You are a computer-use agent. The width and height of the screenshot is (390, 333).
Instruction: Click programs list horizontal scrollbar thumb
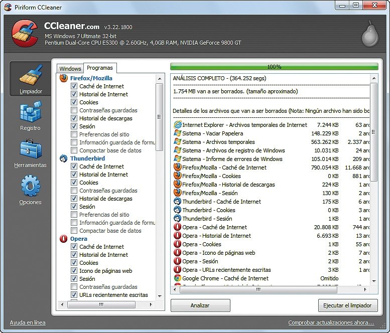(101, 305)
